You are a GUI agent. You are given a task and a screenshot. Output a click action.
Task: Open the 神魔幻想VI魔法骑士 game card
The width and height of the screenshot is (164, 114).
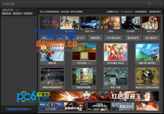point(147,54)
